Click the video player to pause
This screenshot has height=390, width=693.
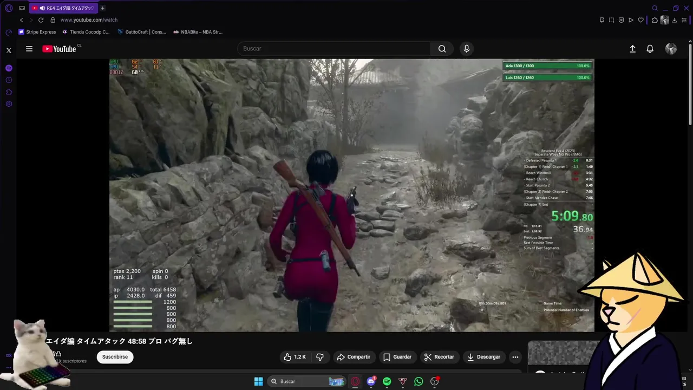pyautogui.click(x=352, y=195)
